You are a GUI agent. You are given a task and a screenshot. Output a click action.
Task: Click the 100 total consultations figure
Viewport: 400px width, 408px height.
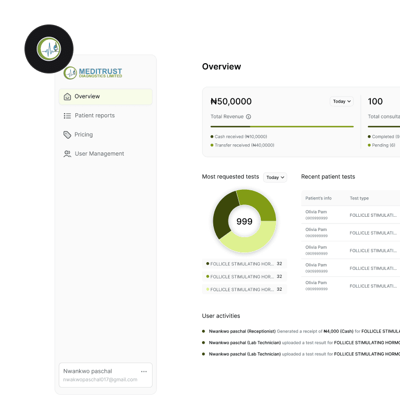pos(375,101)
